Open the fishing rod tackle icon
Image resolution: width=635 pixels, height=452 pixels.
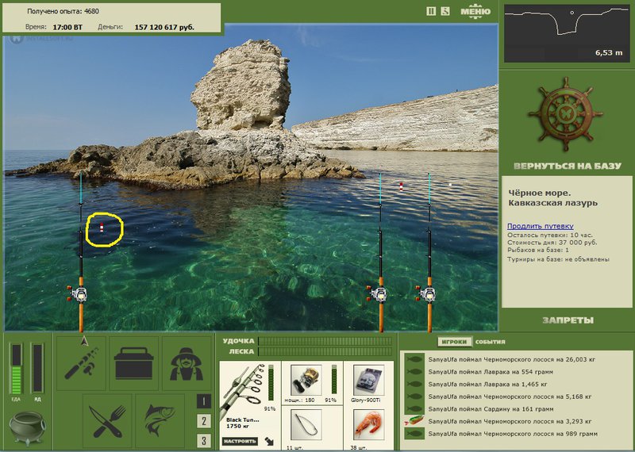point(82,363)
